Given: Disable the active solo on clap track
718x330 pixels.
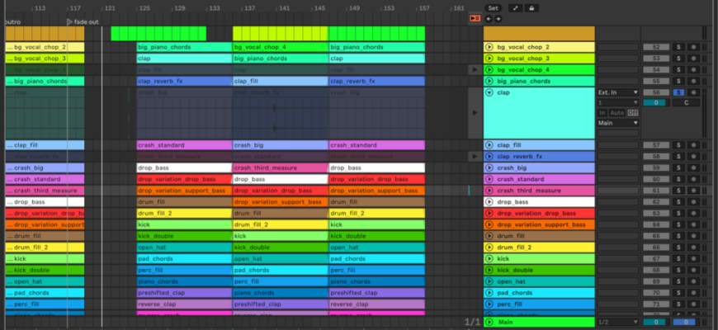Looking at the screenshot, I should coord(679,93).
